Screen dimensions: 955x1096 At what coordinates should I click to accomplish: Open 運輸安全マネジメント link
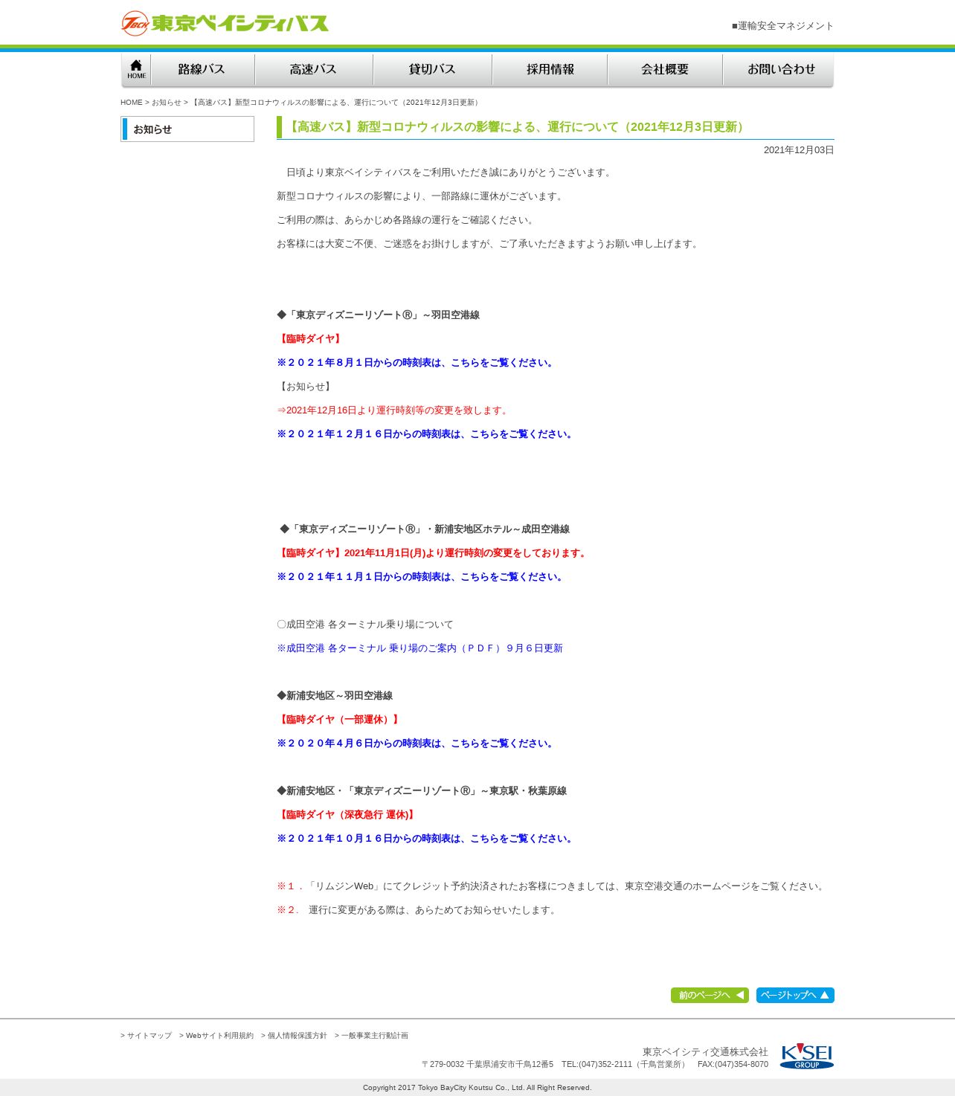(x=782, y=26)
